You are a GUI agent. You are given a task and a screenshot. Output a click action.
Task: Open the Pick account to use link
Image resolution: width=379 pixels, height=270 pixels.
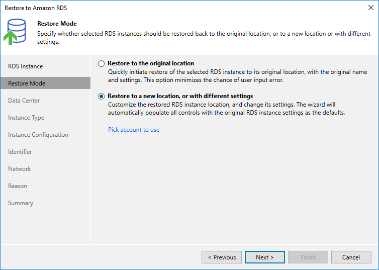coord(134,130)
